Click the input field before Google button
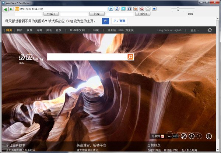 28,14
